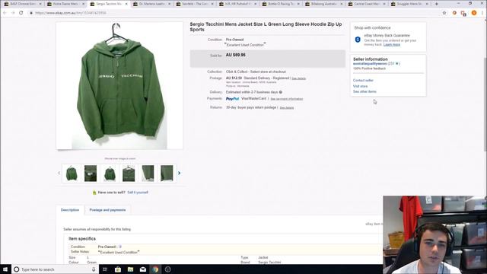Viewport: 487px width, 274px height.
Task: Click the Contact seller link
Action: coord(363,81)
